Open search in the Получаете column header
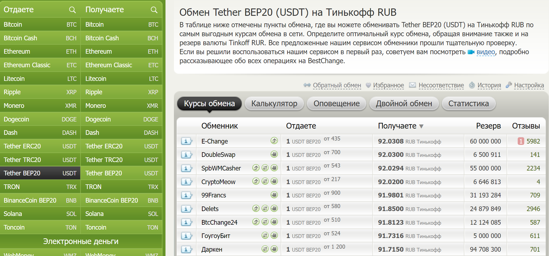549x256 pixels. coord(154,10)
